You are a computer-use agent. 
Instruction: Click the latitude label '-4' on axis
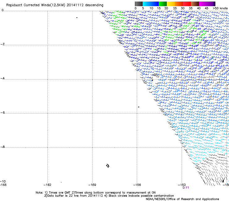pyautogui.click(x=2, y=78)
